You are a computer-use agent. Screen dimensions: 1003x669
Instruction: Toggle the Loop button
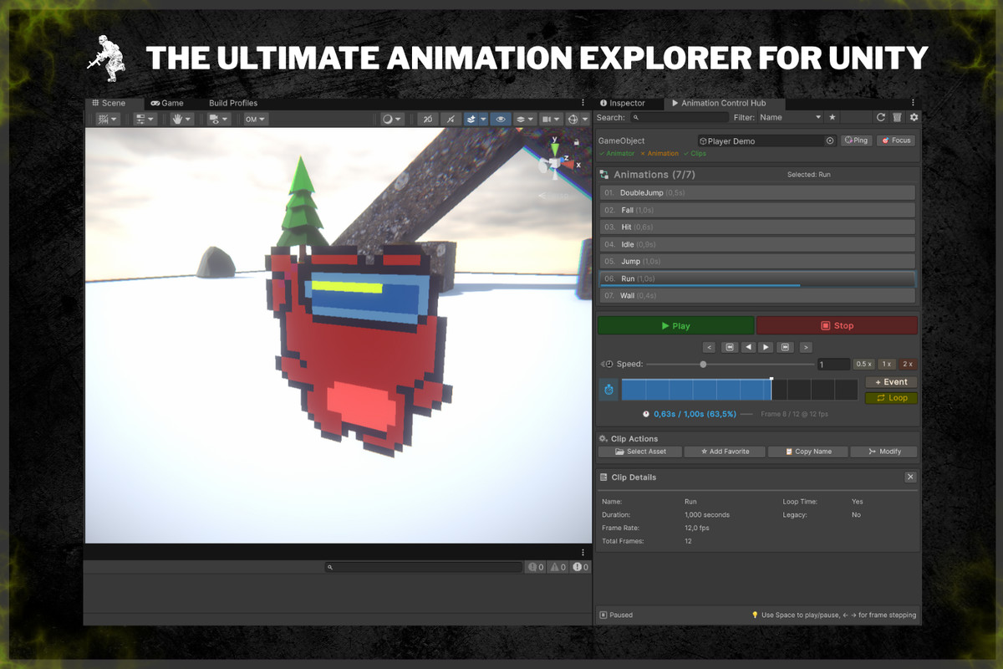click(891, 398)
